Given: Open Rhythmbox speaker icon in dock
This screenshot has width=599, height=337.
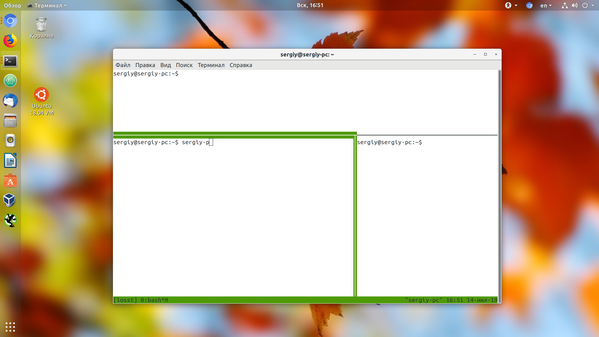Looking at the screenshot, I should point(10,141).
